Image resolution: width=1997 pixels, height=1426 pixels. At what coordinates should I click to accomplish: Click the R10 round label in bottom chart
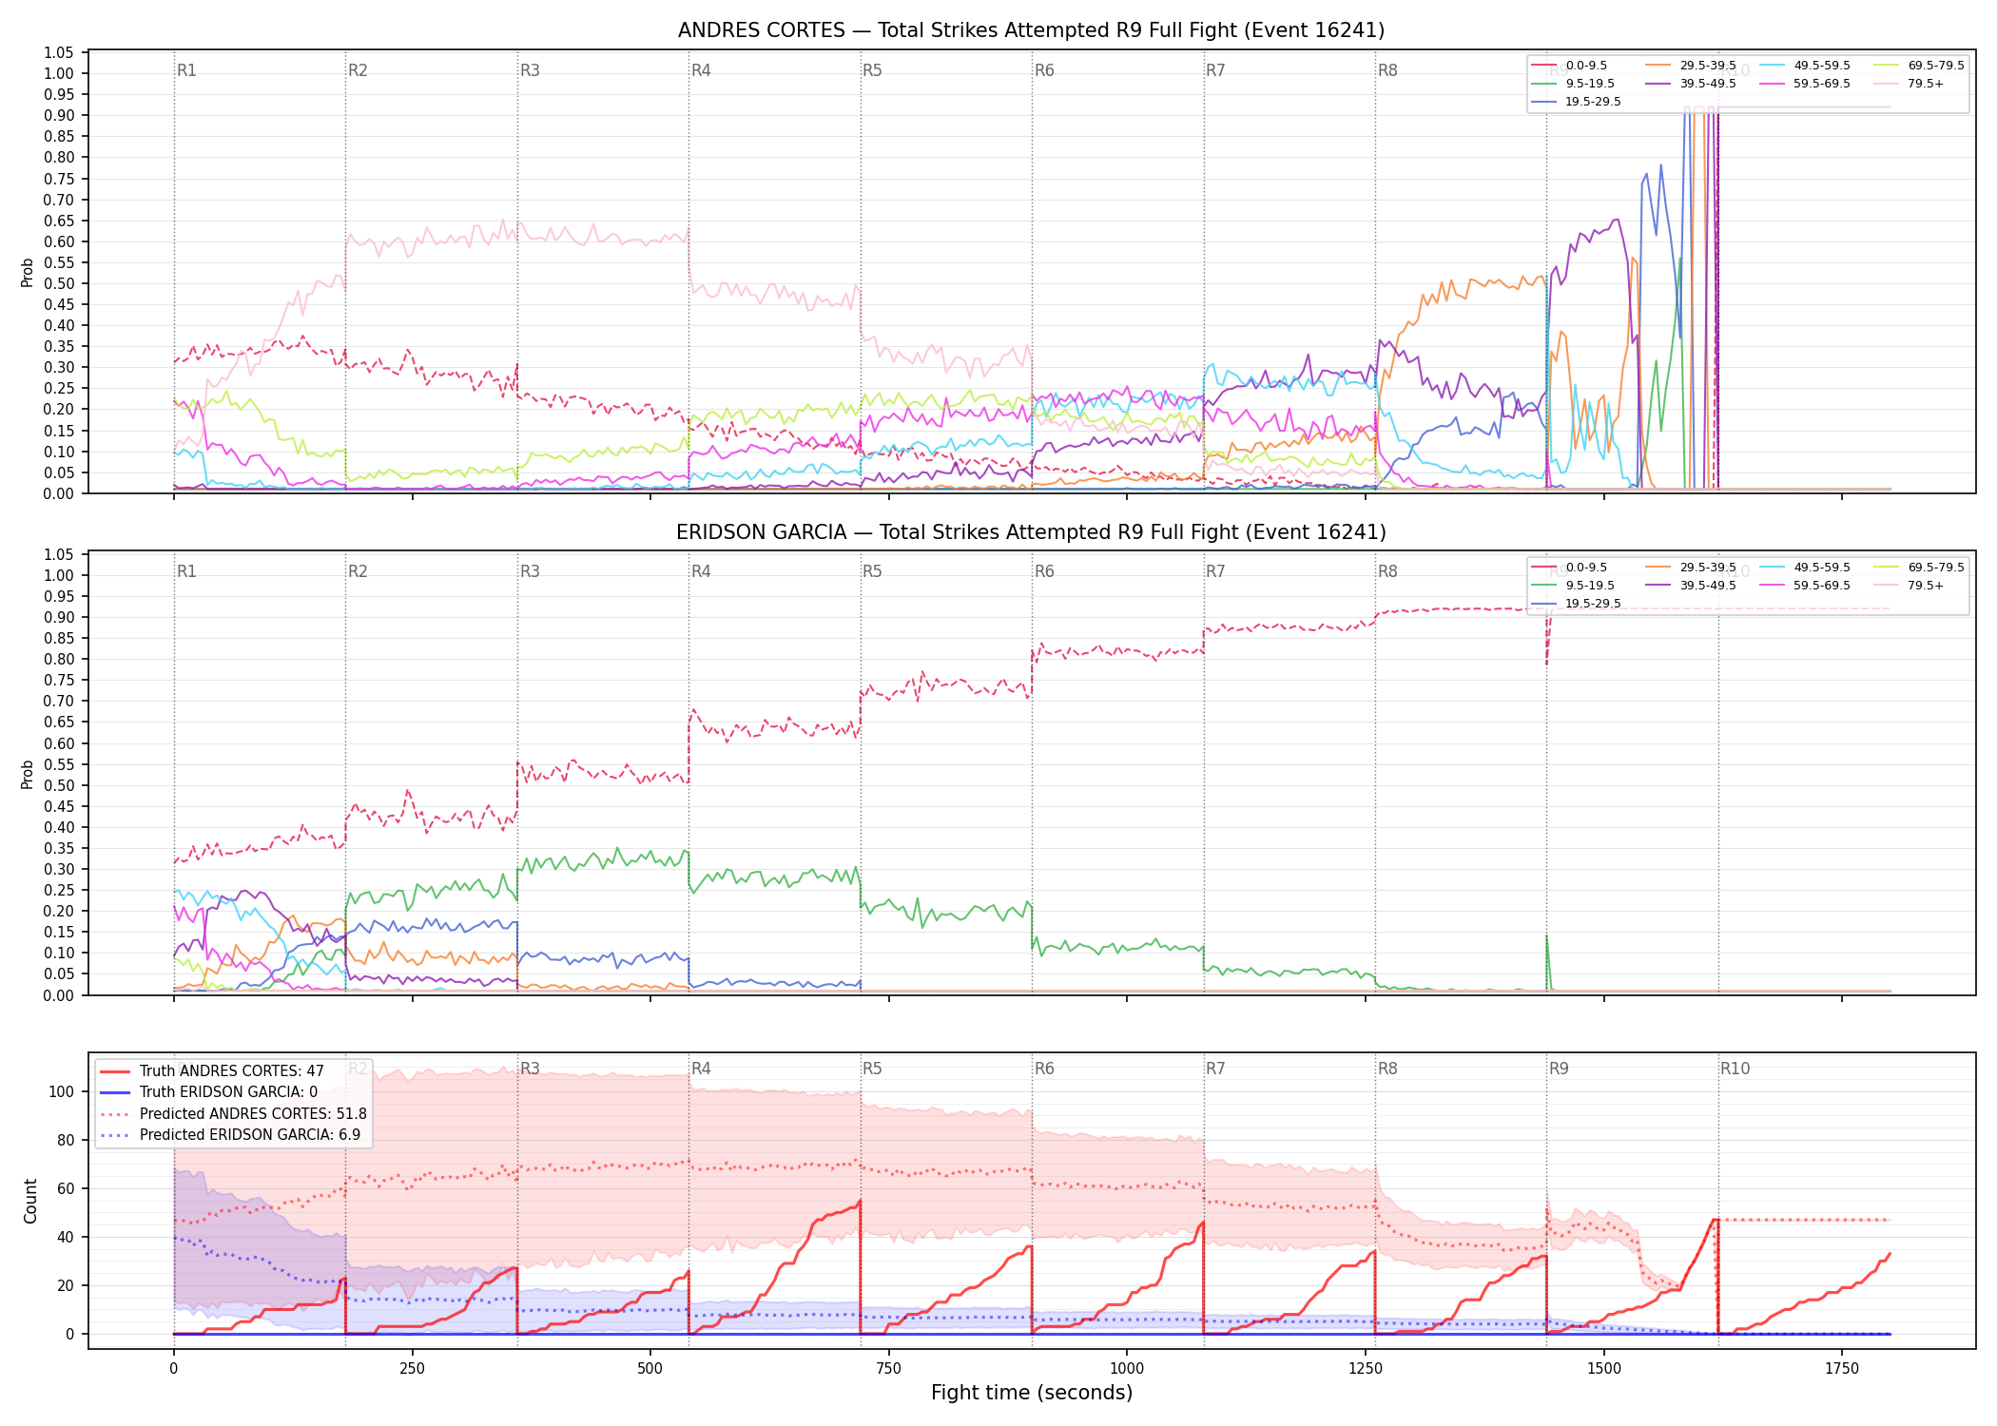(x=1735, y=1069)
